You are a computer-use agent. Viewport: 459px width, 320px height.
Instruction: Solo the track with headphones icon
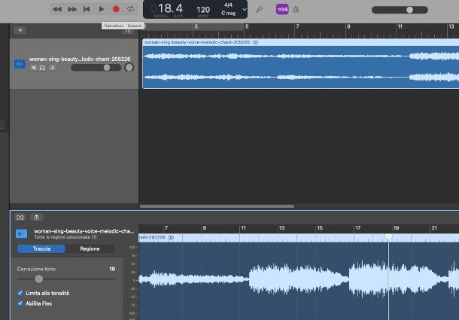[42, 68]
